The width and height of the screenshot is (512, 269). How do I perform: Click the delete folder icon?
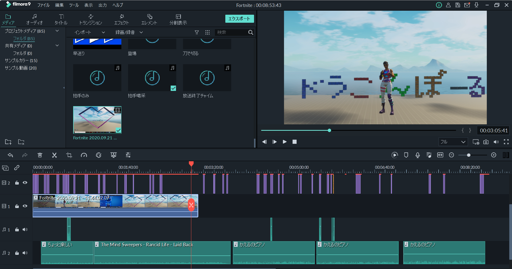[21, 142]
